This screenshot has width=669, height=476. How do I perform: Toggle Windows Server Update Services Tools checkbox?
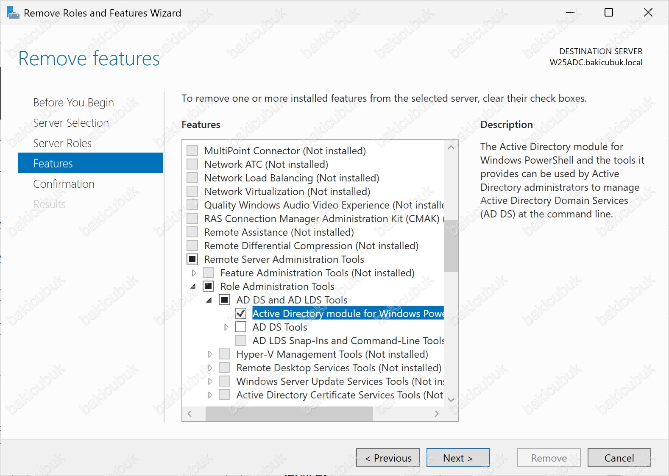click(225, 381)
